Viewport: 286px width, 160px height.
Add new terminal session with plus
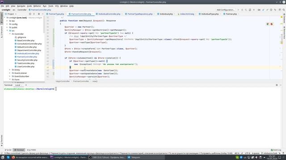[x=26, y=85]
